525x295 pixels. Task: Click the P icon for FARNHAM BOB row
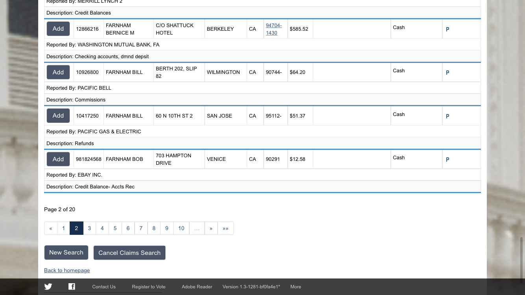pos(447,159)
